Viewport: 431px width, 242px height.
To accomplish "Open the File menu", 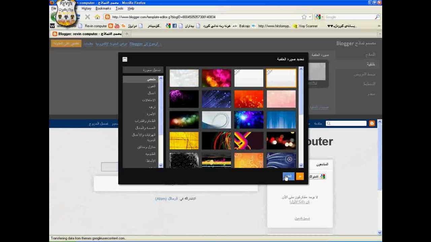I will point(54,8).
